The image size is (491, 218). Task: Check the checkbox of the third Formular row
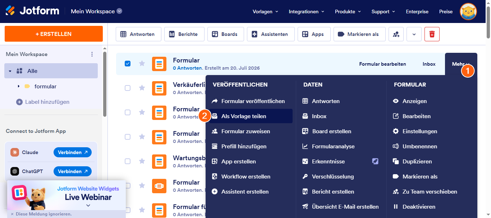(x=128, y=112)
